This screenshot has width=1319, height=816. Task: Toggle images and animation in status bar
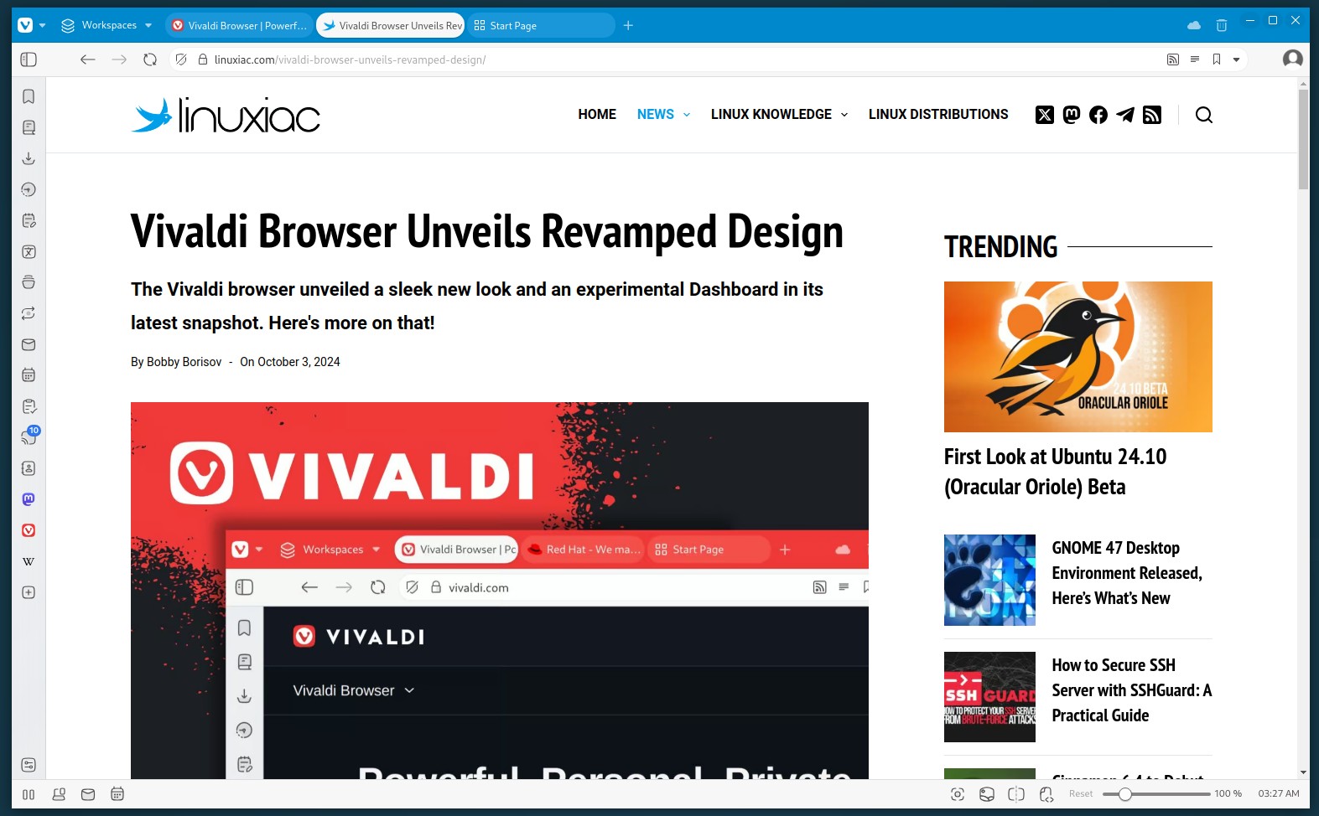tap(987, 794)
